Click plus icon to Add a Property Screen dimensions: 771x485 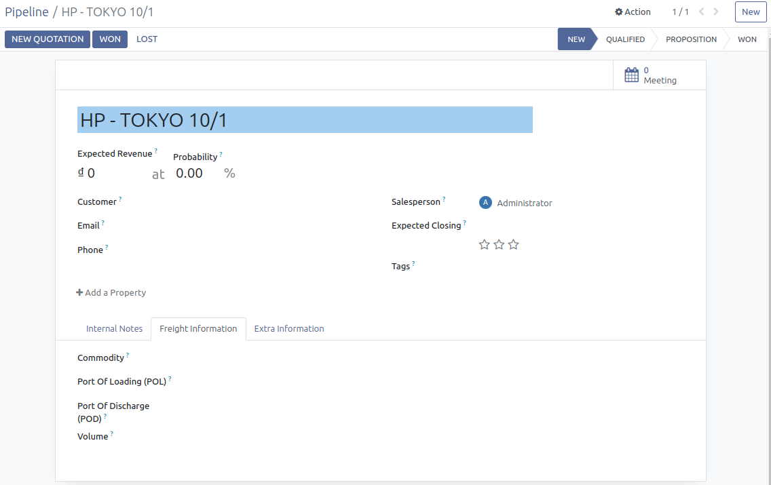tap(79, 293)
